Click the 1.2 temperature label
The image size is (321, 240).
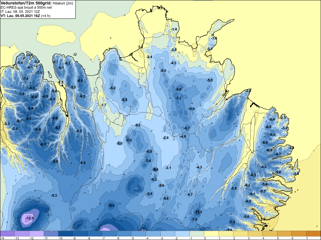click(141, 47)
